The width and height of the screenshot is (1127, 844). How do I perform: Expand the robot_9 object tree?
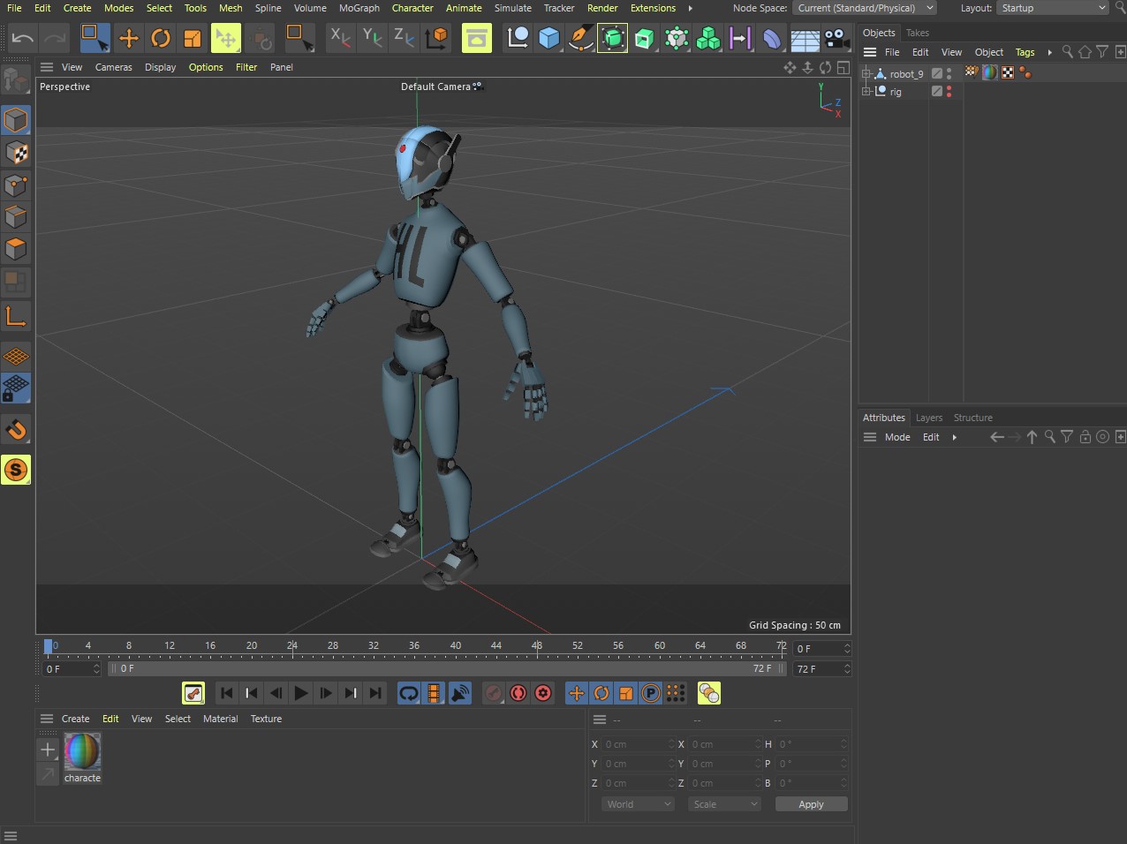pyautogui.click(x=866, y=74)
